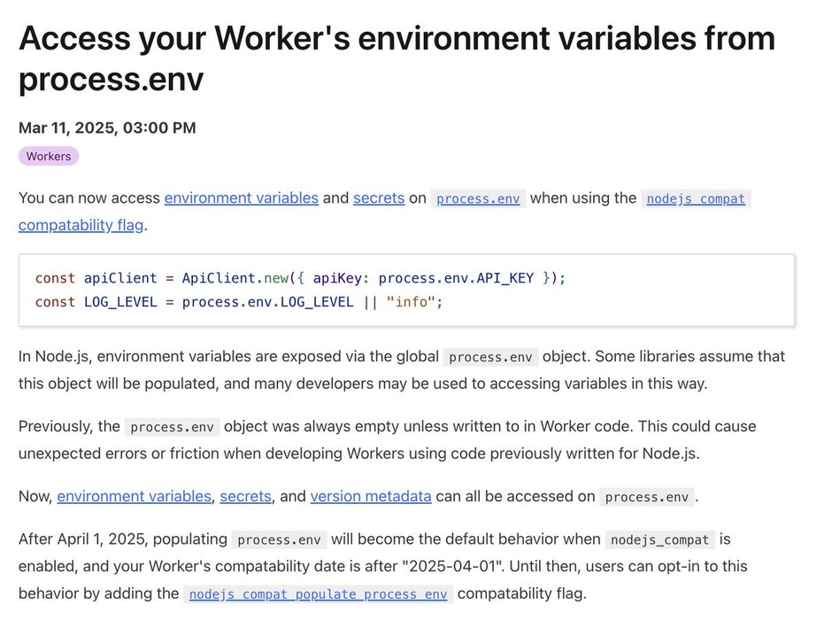The image size is (824, 620).
Task: Click unlinked nodejs_compat code in last paragraph
Action: 661,539
